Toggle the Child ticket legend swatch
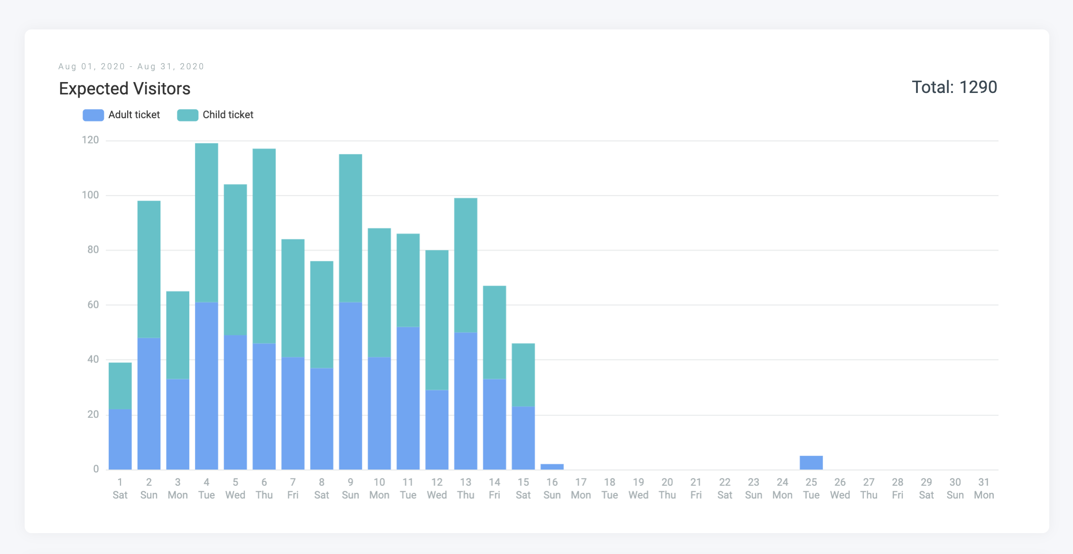The image size is (1073, 554). coord(187,115)
